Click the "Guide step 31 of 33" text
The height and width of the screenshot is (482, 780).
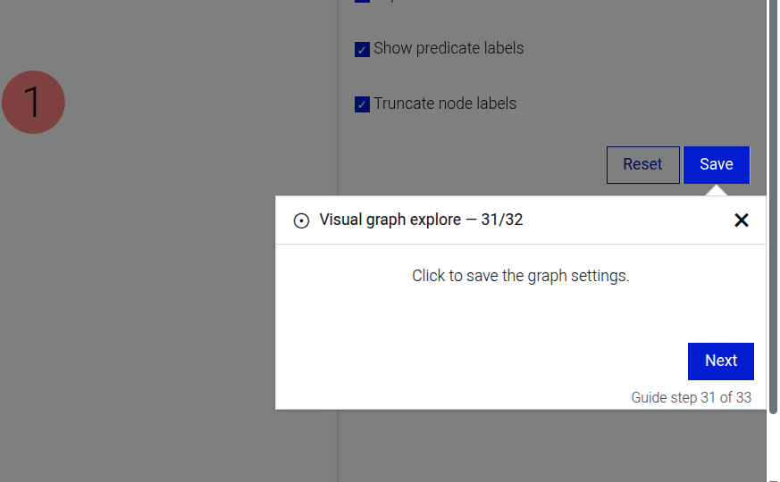tap(691, 398)
